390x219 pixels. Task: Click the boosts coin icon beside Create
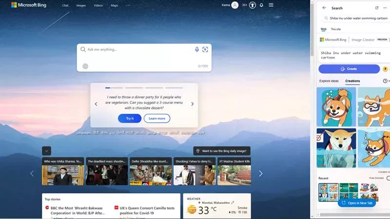(385, 69)
